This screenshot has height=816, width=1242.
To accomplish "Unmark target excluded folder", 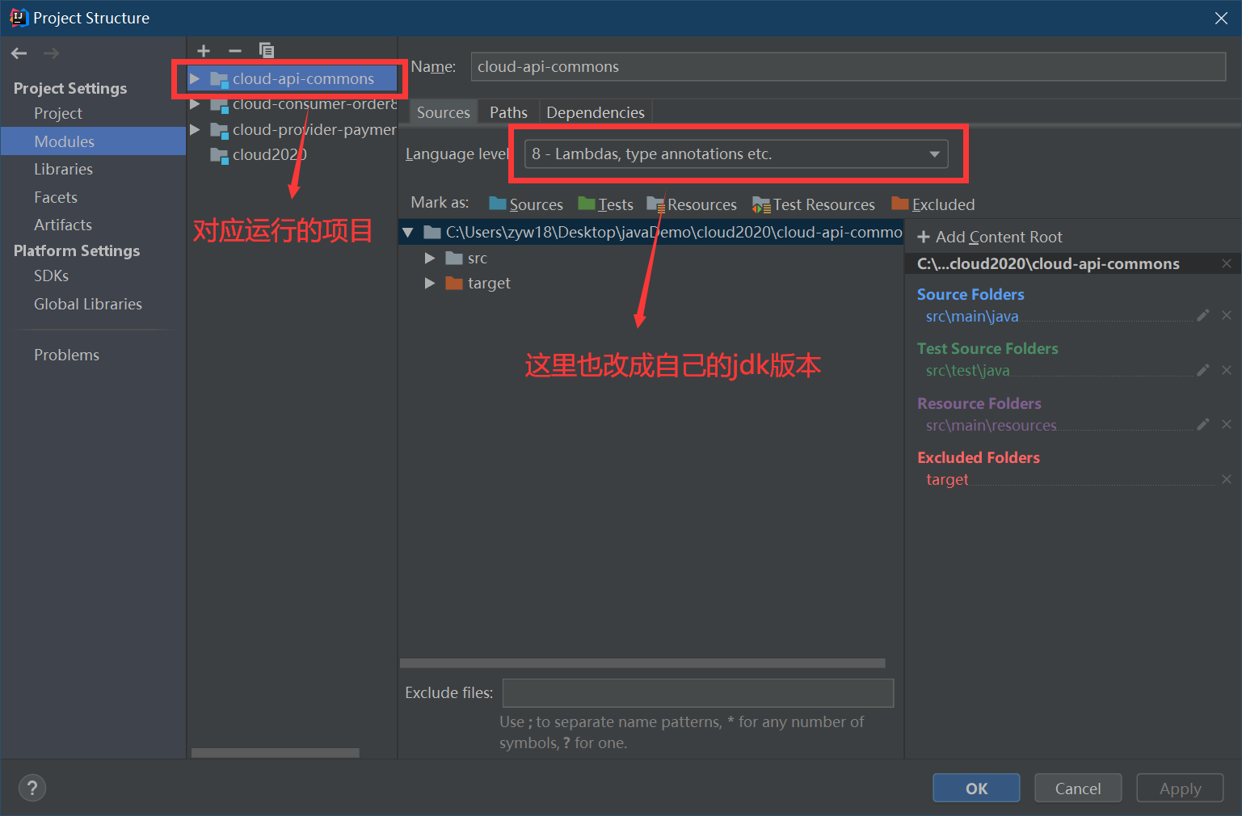I will [x=1227, y=479].
